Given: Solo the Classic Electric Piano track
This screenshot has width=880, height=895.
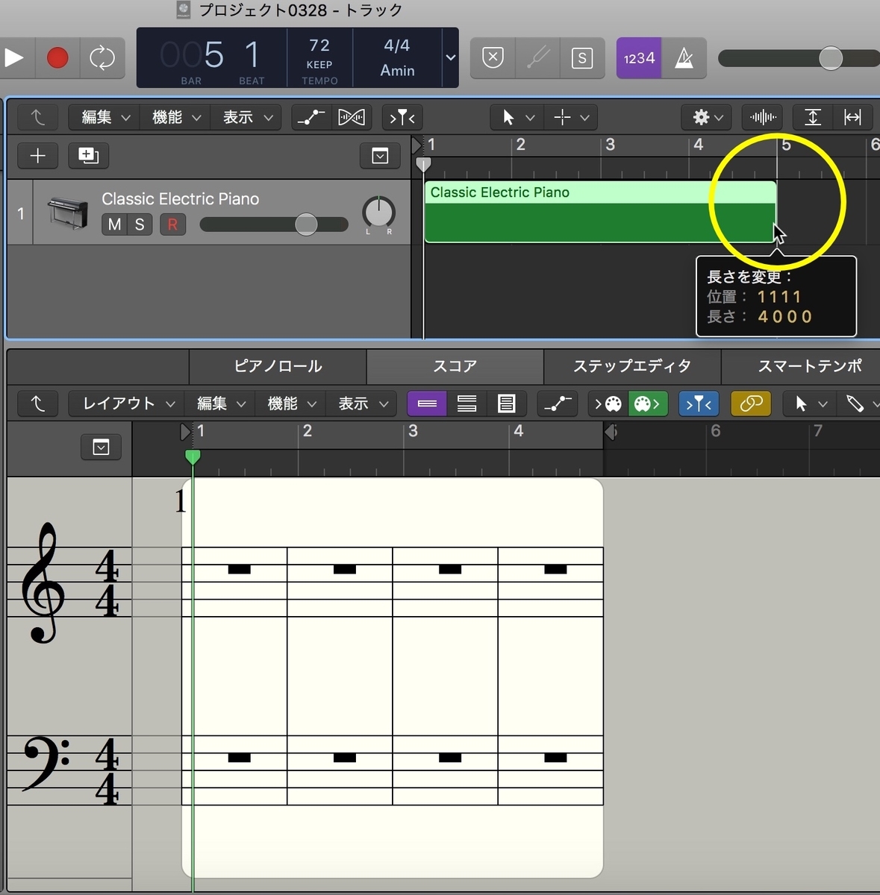Looking at the screenshot, I should [139, 224].
